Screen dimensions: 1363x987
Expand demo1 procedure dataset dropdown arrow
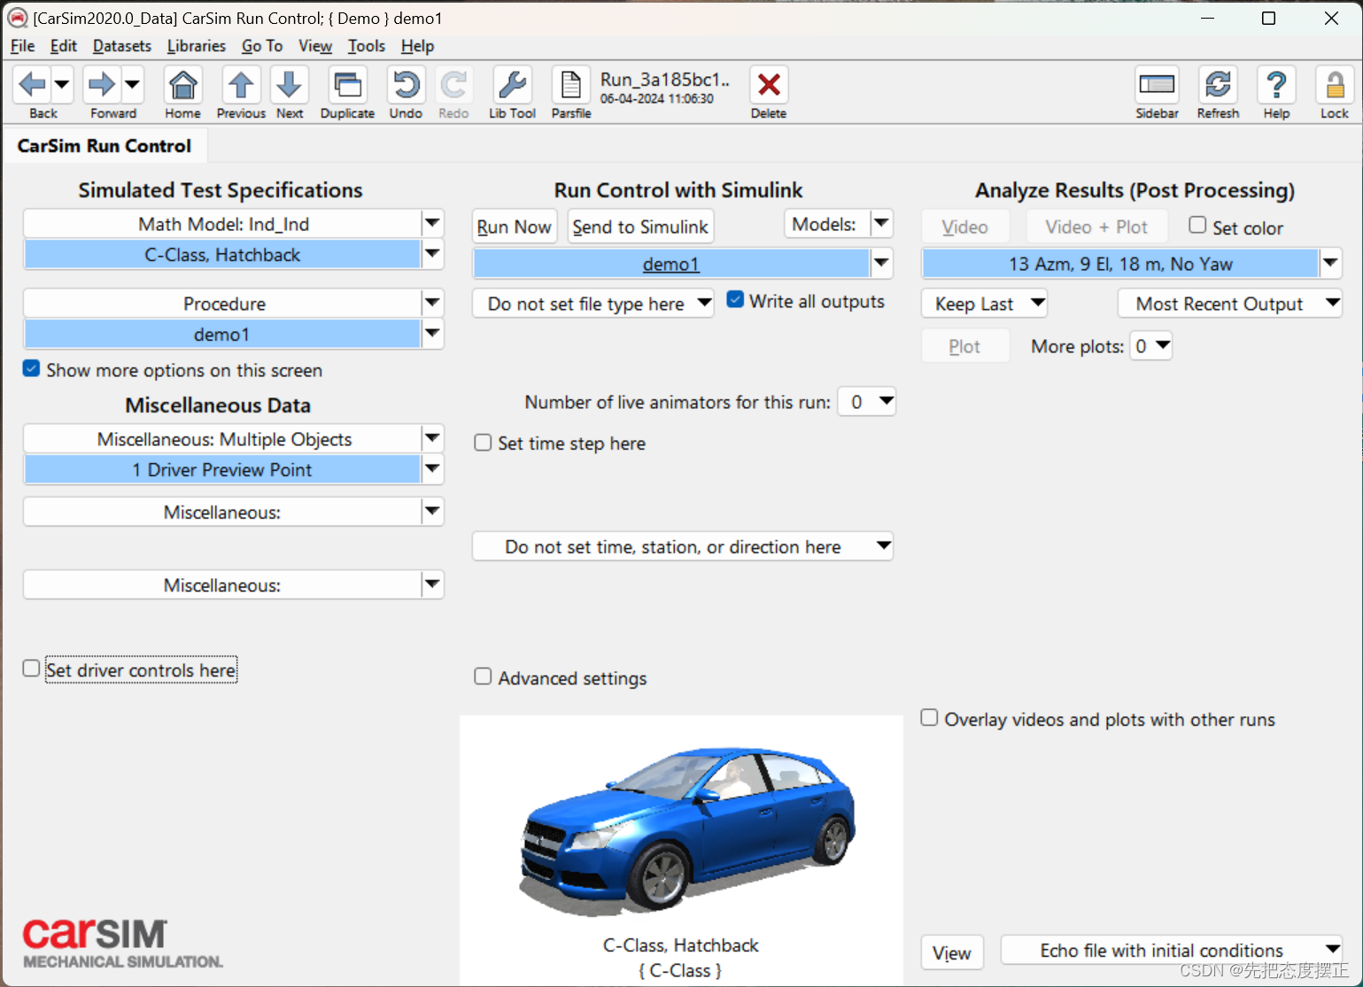point(432,335)
